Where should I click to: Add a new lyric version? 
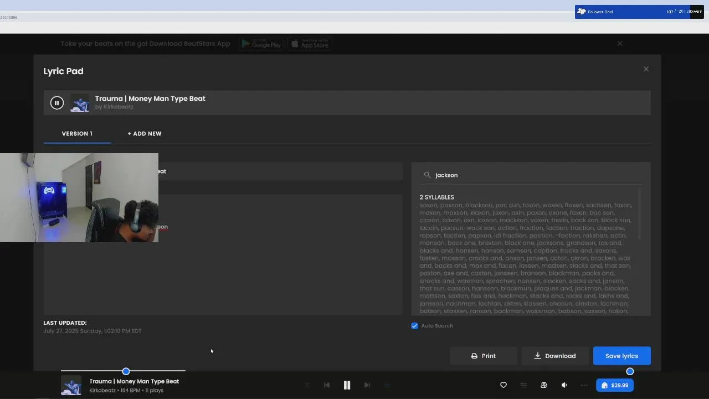(145, 134)
